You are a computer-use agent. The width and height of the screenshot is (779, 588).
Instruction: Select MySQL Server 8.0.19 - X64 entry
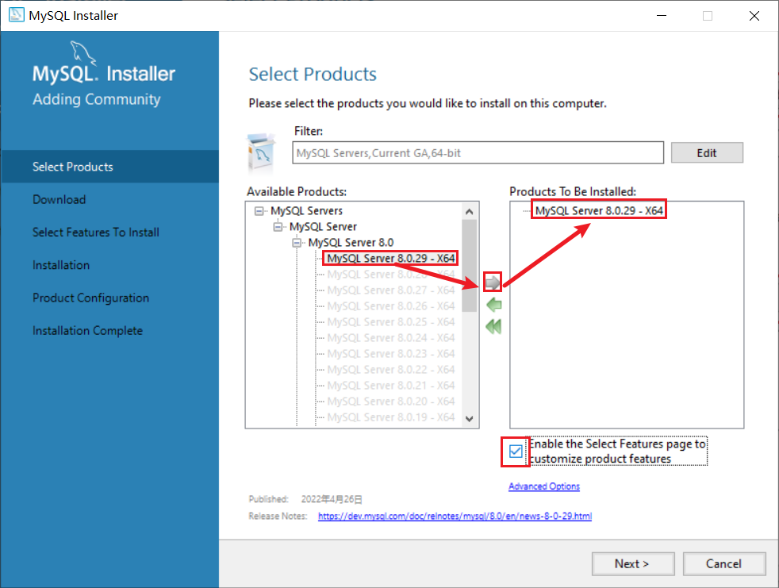[x=390, y=417]
